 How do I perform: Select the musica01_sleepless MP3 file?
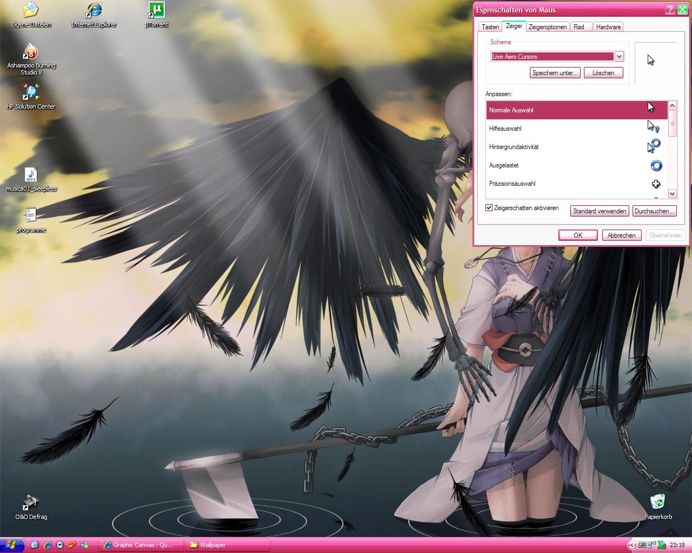[31, 179]
